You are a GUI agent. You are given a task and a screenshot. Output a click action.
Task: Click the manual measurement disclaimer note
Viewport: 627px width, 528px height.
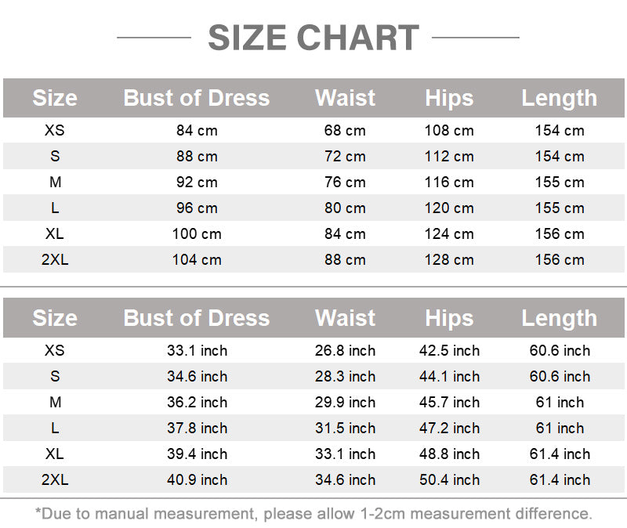(314, 514)
